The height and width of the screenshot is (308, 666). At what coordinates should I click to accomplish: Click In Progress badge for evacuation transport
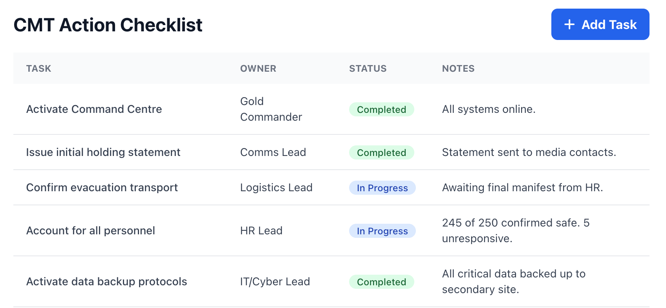pyautogui.click(x=382, y=188)
